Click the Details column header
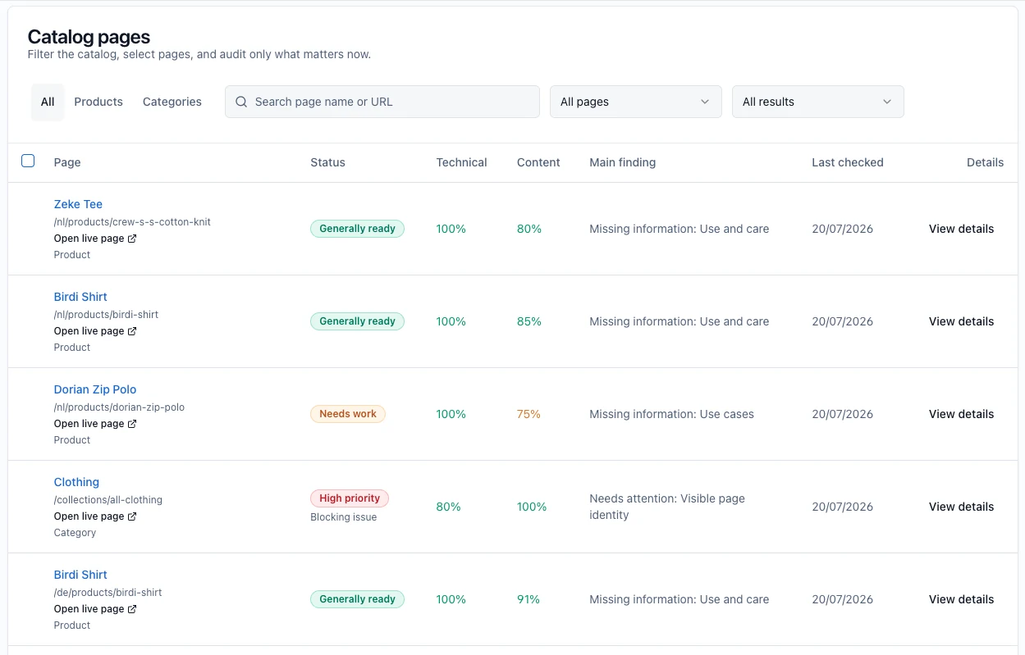Screen dimensions: 1025x655 tap(985, 162)
